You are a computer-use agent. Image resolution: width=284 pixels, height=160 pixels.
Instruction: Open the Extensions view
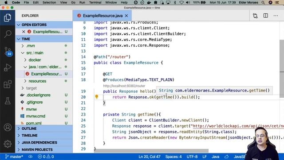(8, 84)
